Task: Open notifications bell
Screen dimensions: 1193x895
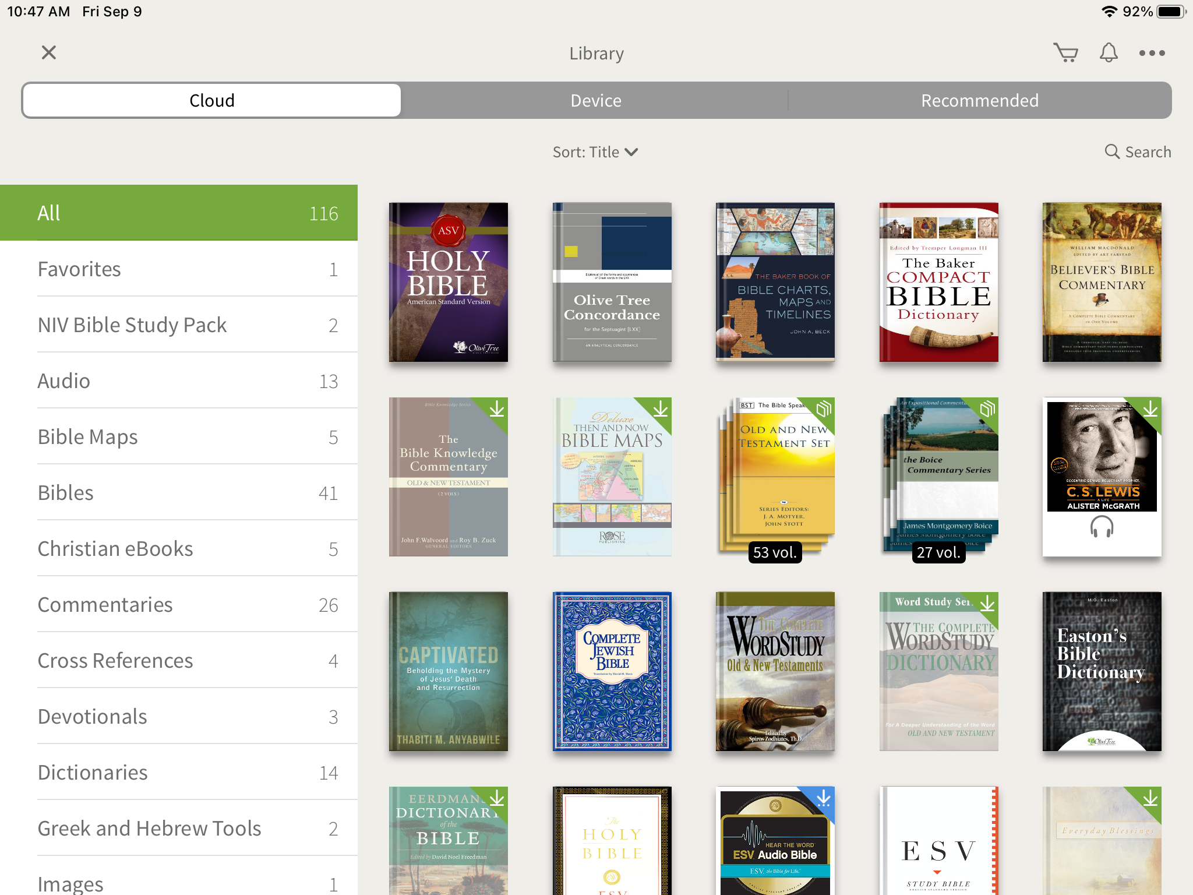Action: 1109,53
